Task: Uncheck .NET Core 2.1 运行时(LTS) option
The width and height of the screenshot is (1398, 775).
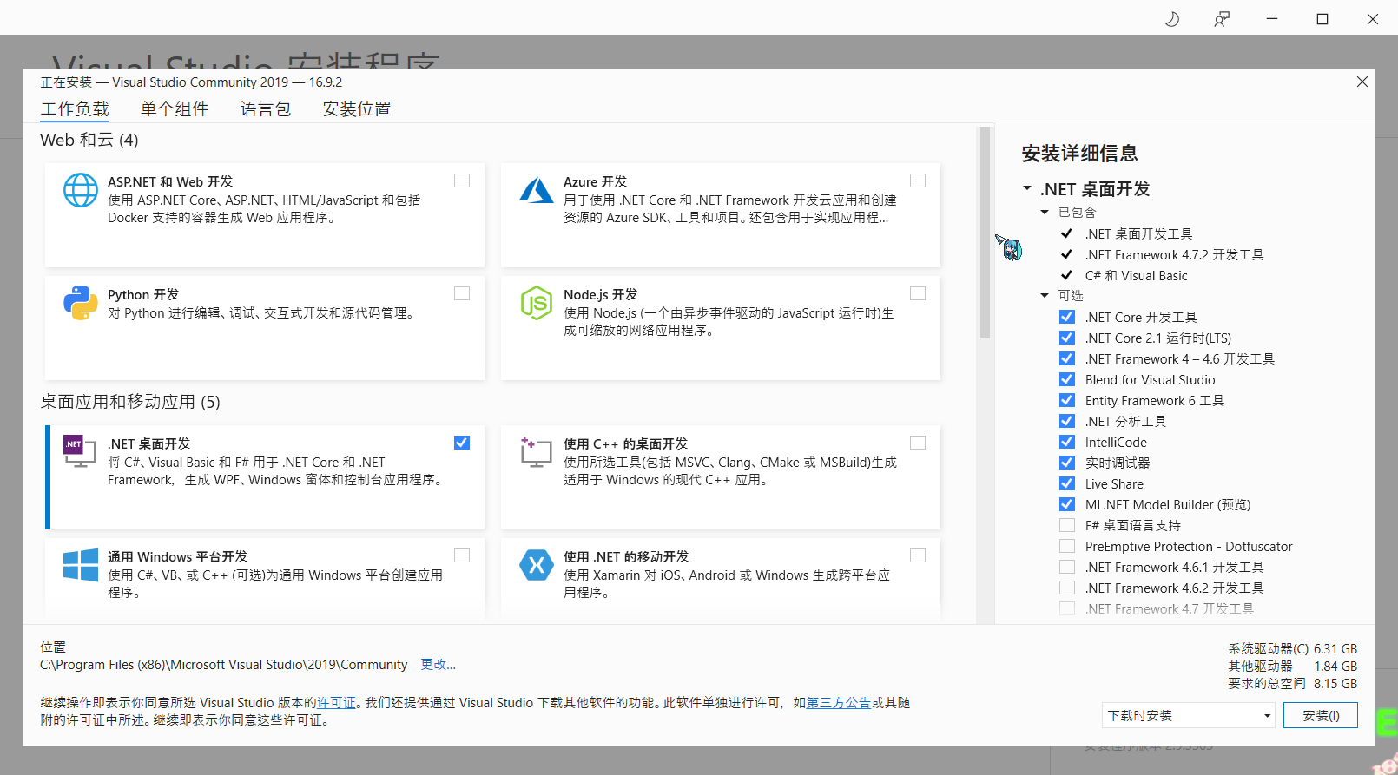Action: coord(1067,338)
